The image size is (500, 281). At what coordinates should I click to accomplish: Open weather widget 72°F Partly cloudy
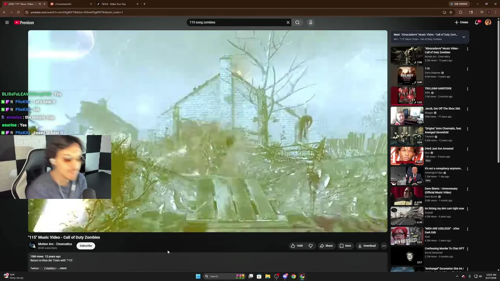click(x=12, y=276)
